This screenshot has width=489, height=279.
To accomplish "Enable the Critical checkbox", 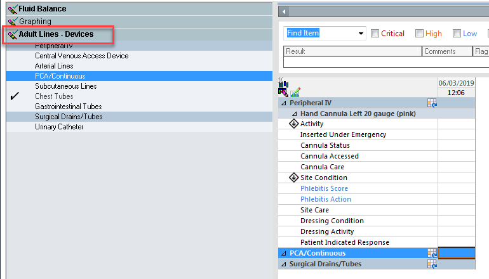I will point(375,34).
